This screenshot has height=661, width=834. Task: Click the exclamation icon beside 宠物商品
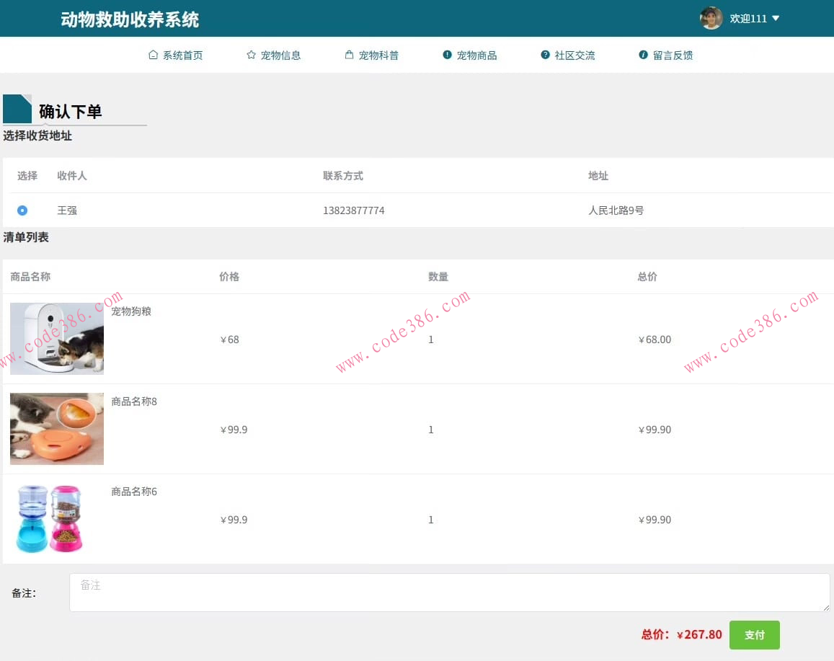tap(447, 54)
